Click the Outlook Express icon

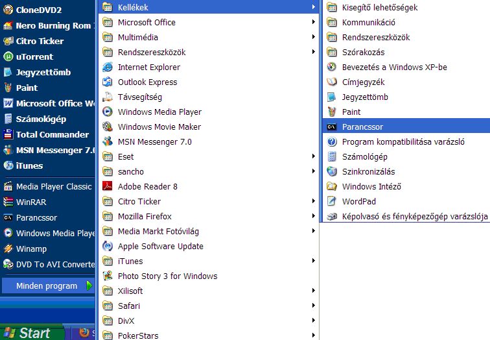click(x=108, y=82)
